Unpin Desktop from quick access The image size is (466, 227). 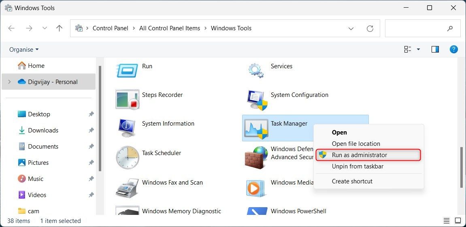(x=91, y=114)
